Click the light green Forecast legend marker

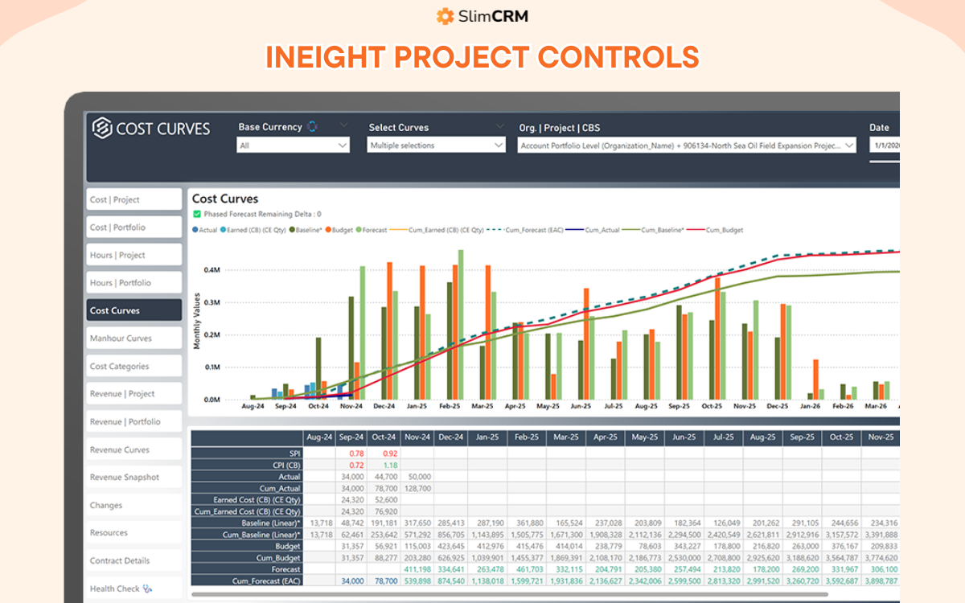(x=359, y=230)
